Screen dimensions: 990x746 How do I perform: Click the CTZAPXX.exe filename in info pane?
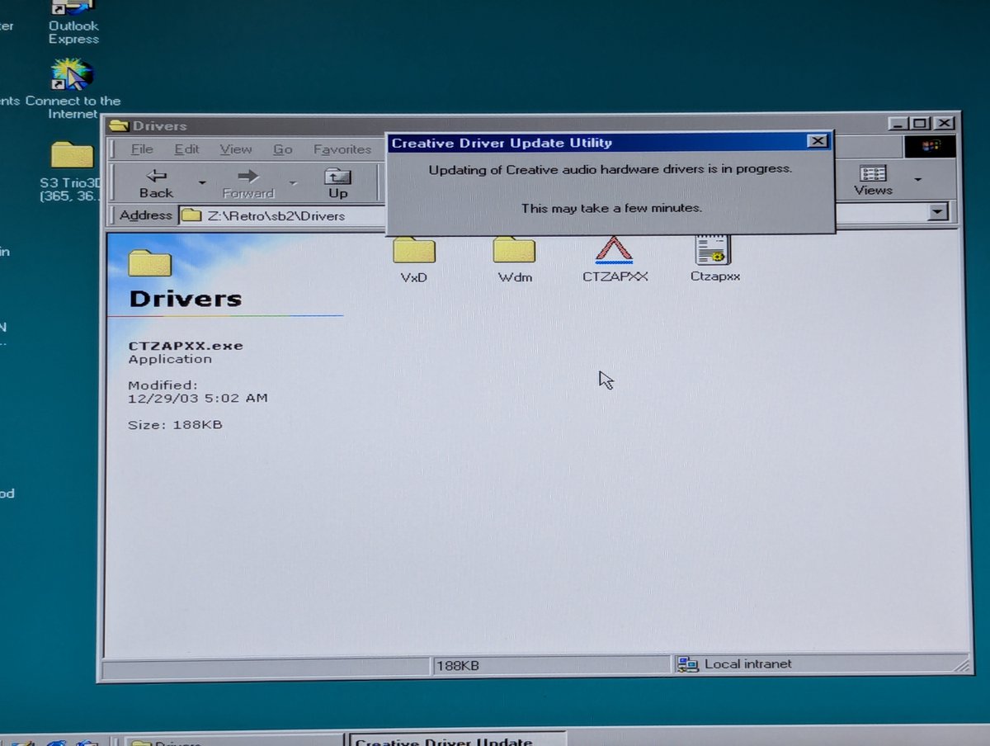point(186,345)
